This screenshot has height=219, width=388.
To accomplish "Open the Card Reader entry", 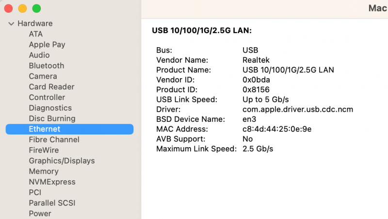I will [51, 87].
